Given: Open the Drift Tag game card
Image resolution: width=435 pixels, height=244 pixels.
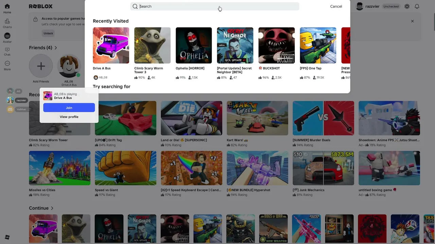Looking at the screenshot, I should 125,118.
